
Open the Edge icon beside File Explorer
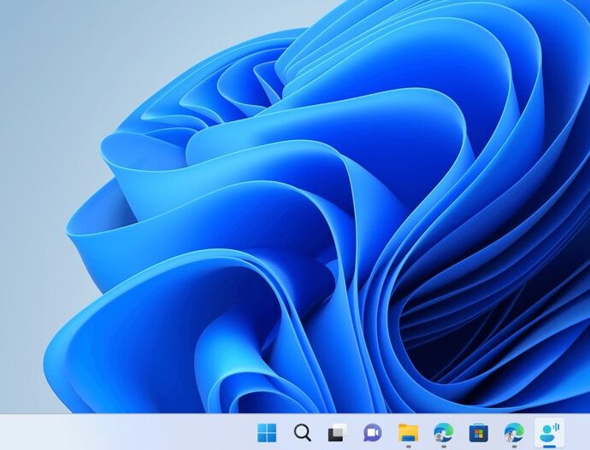[443, 432]
